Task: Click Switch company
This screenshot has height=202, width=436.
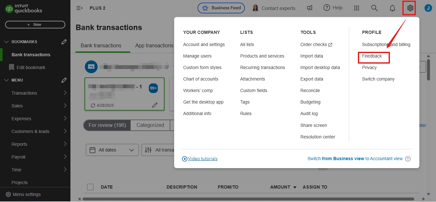Action: coord(378,79)
